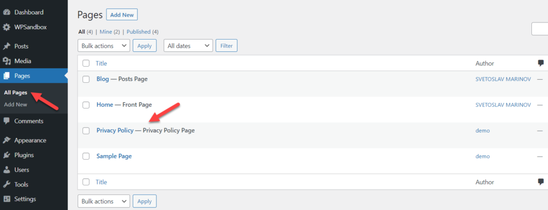
Task: Check the Privacy Policy page checkbox
Action: point(86,131)
